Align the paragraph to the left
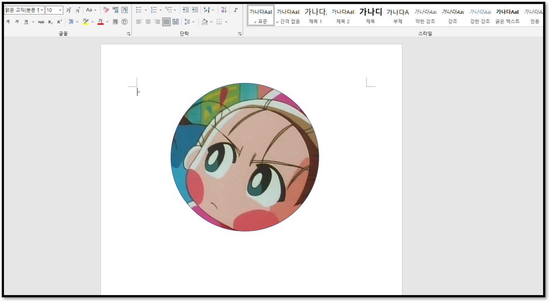Viewport: 550px width, 302px height. 139,22
